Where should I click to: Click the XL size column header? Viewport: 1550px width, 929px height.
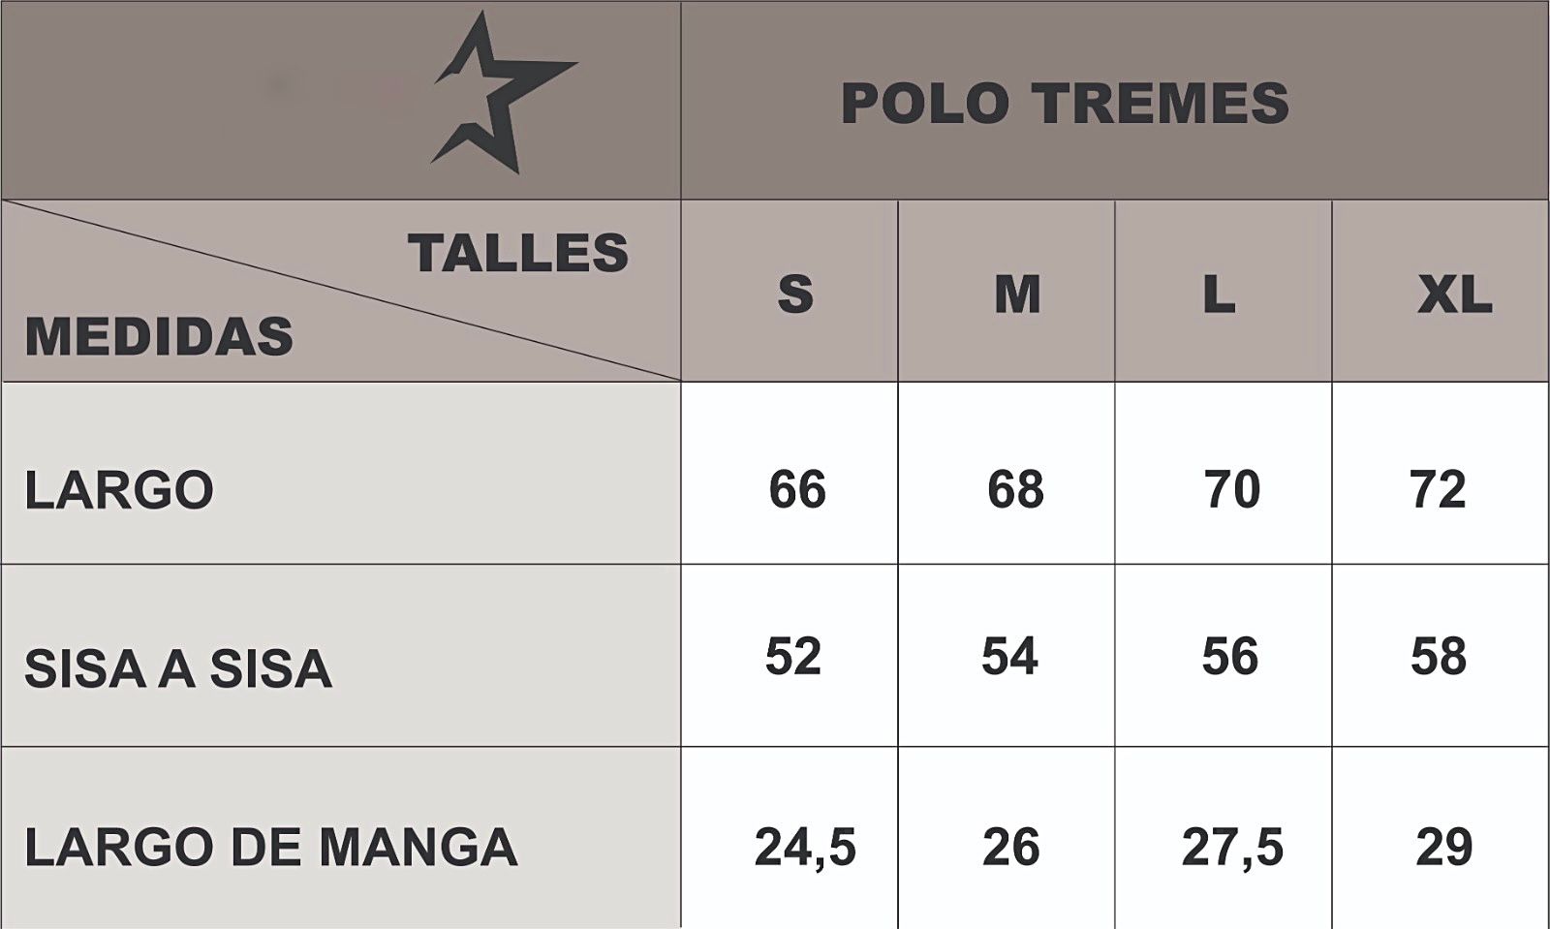[x=1454, y=294]
